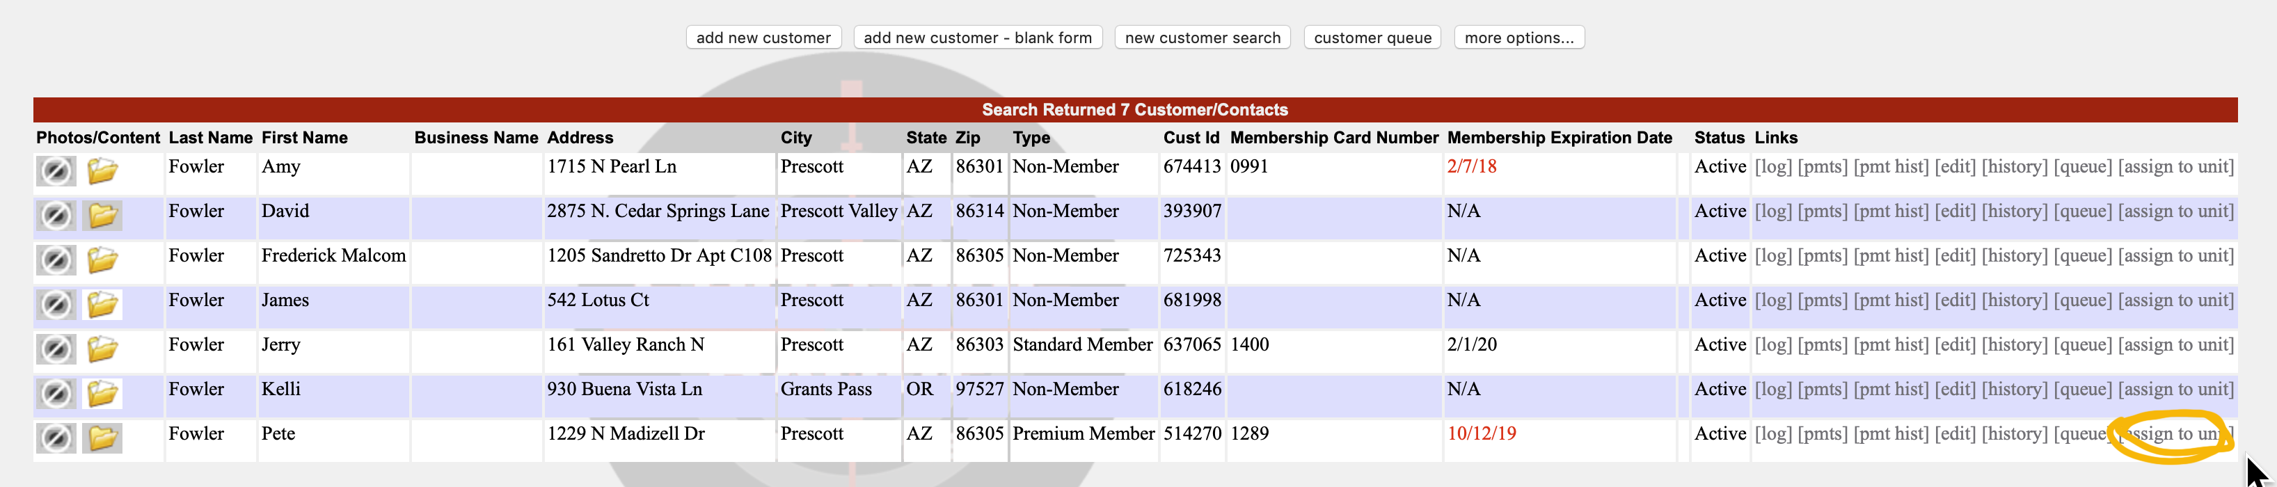2277x487 pixels.
Task: Click "add new customer - blank form" button
Action: (978, 38)
